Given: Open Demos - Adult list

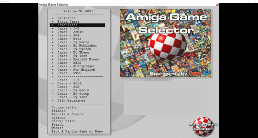Looking at the screenshot, I should pos(71,83).
